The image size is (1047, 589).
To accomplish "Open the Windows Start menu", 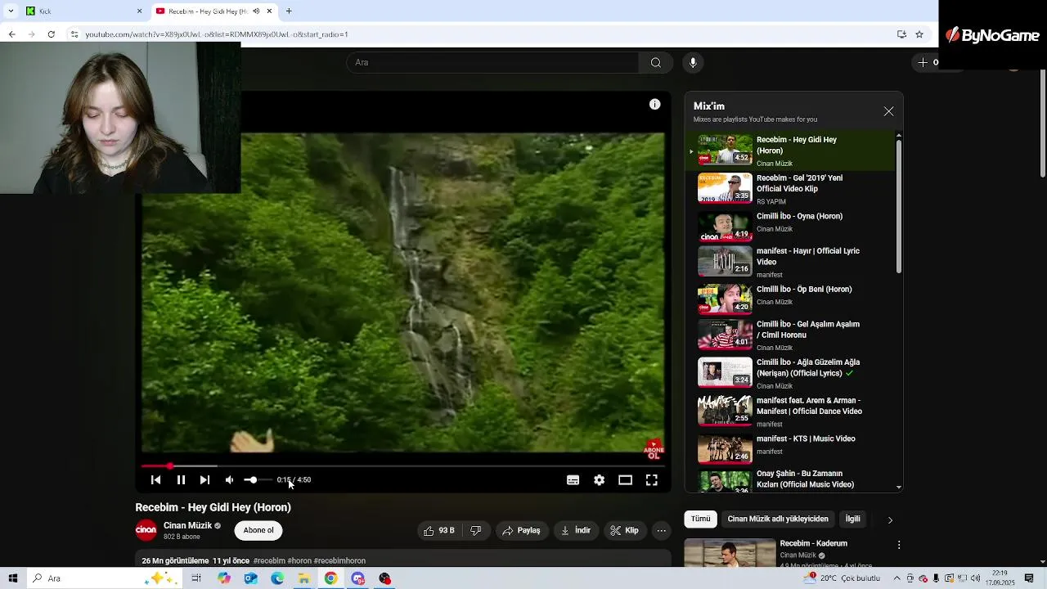I will [13, 578].
